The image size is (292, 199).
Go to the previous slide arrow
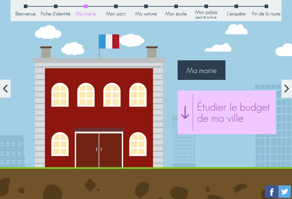(5, 89)
